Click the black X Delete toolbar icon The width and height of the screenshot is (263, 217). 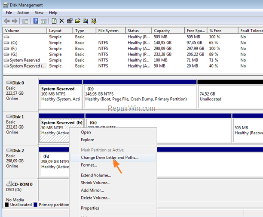click(62, 21)
